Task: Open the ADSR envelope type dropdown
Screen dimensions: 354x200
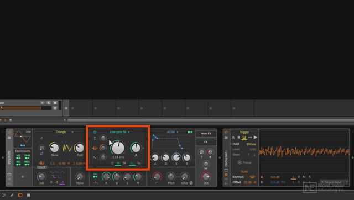Action: pos(173,132)
